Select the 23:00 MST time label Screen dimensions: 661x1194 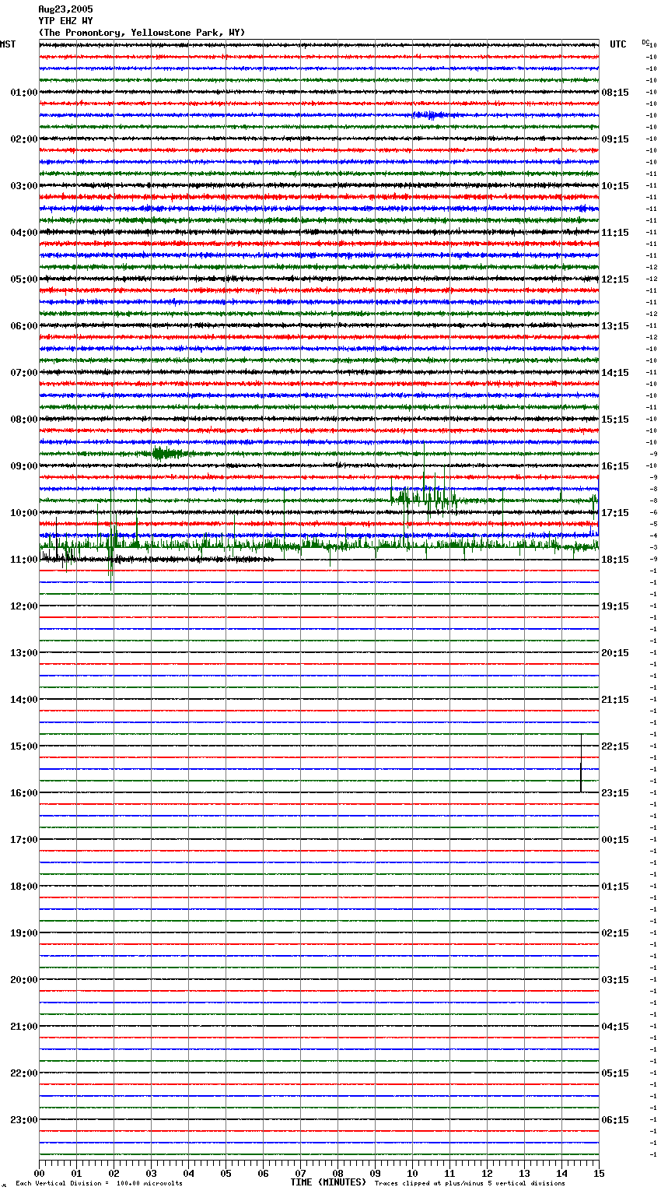[24, 1120]
